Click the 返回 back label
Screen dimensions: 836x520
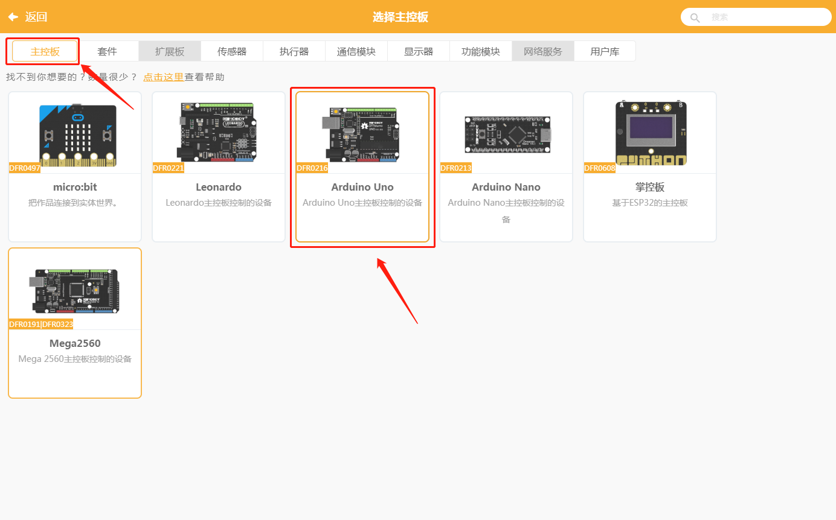(36, 17)
